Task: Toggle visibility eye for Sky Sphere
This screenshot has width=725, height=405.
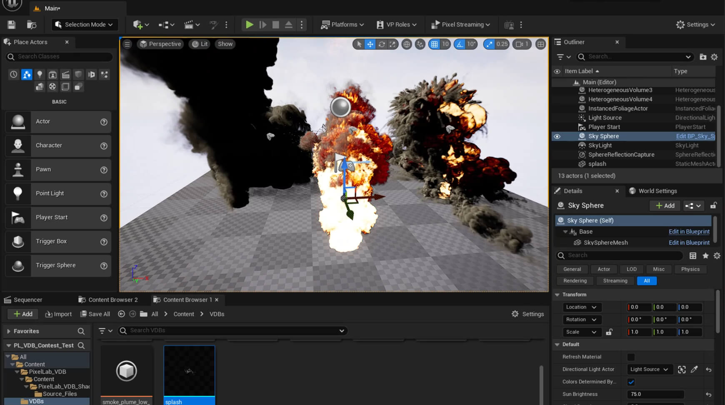Action: [557, 136]
